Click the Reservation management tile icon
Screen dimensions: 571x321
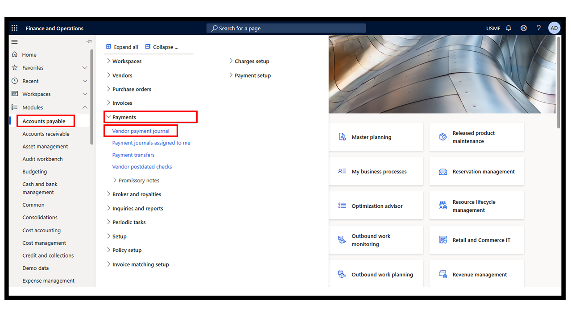[x=443, y=172]
